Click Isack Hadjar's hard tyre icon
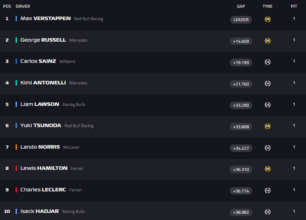 (x=268, y=212)
